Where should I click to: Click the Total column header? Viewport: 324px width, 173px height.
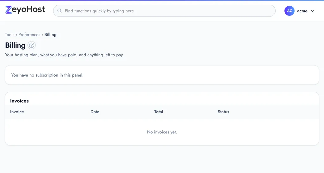[x=159, y=112]
